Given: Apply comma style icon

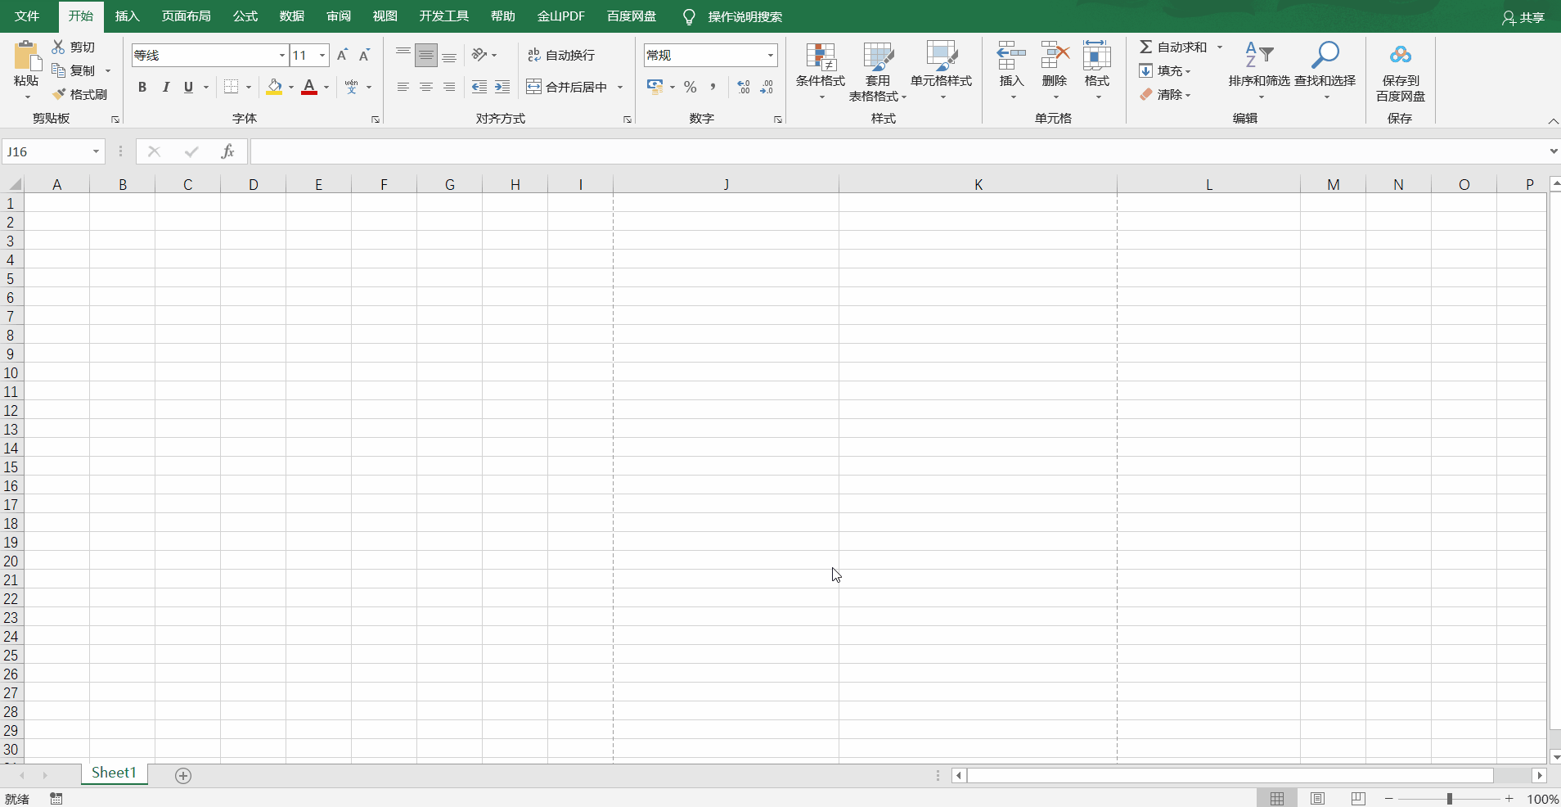Looking at the screenshot, I should (713, 87).
